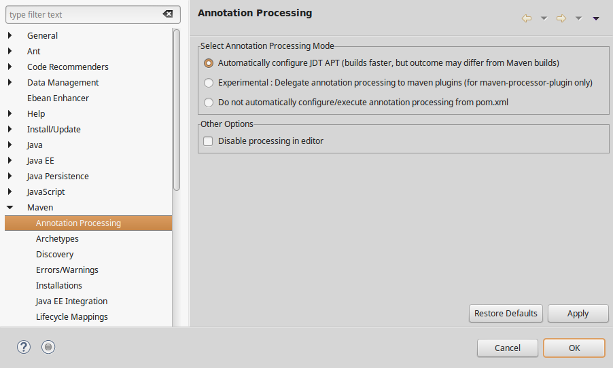
Task: Click the preference recording circle icon
Action: tap(48, 347)
